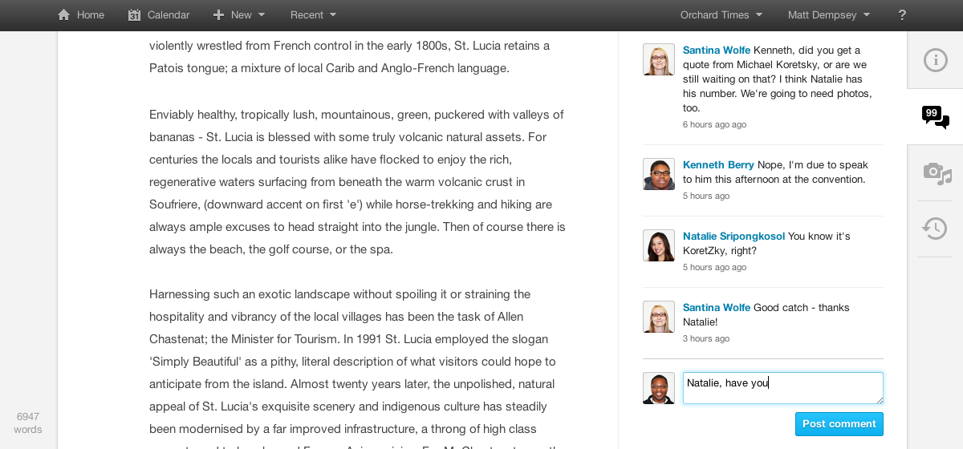Open the Orchard Times dropdown
963x449 pixels.
(x=721, y=15)
